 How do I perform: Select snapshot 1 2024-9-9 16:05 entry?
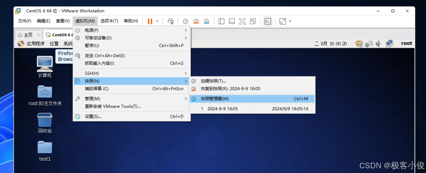tap(252, 109)
